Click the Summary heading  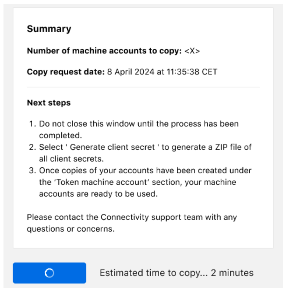click(49, 29)
